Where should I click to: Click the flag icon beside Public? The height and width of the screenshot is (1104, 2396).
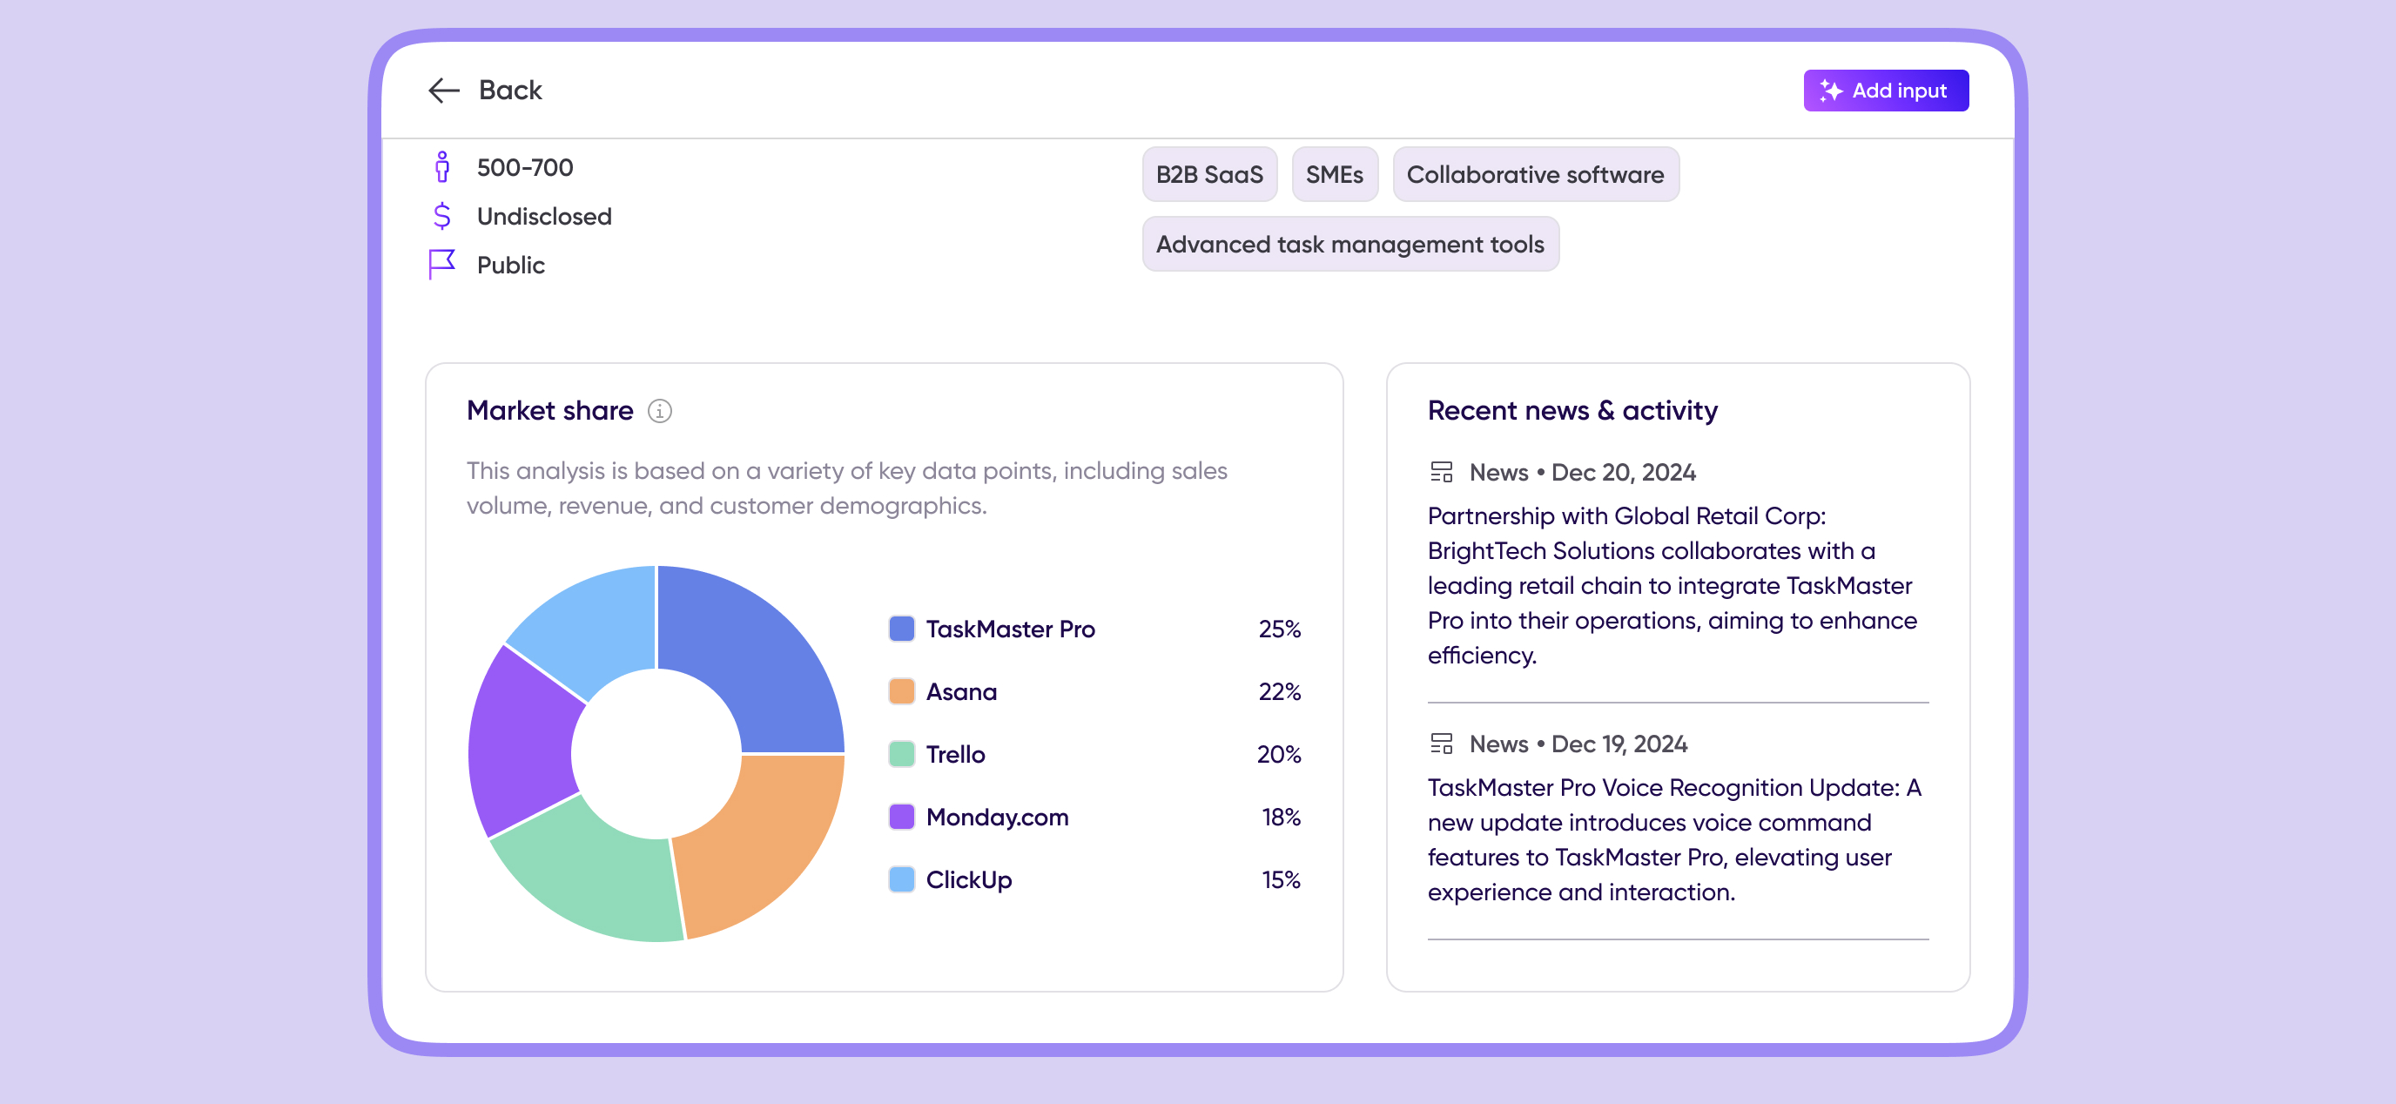(x=441, y=264)
